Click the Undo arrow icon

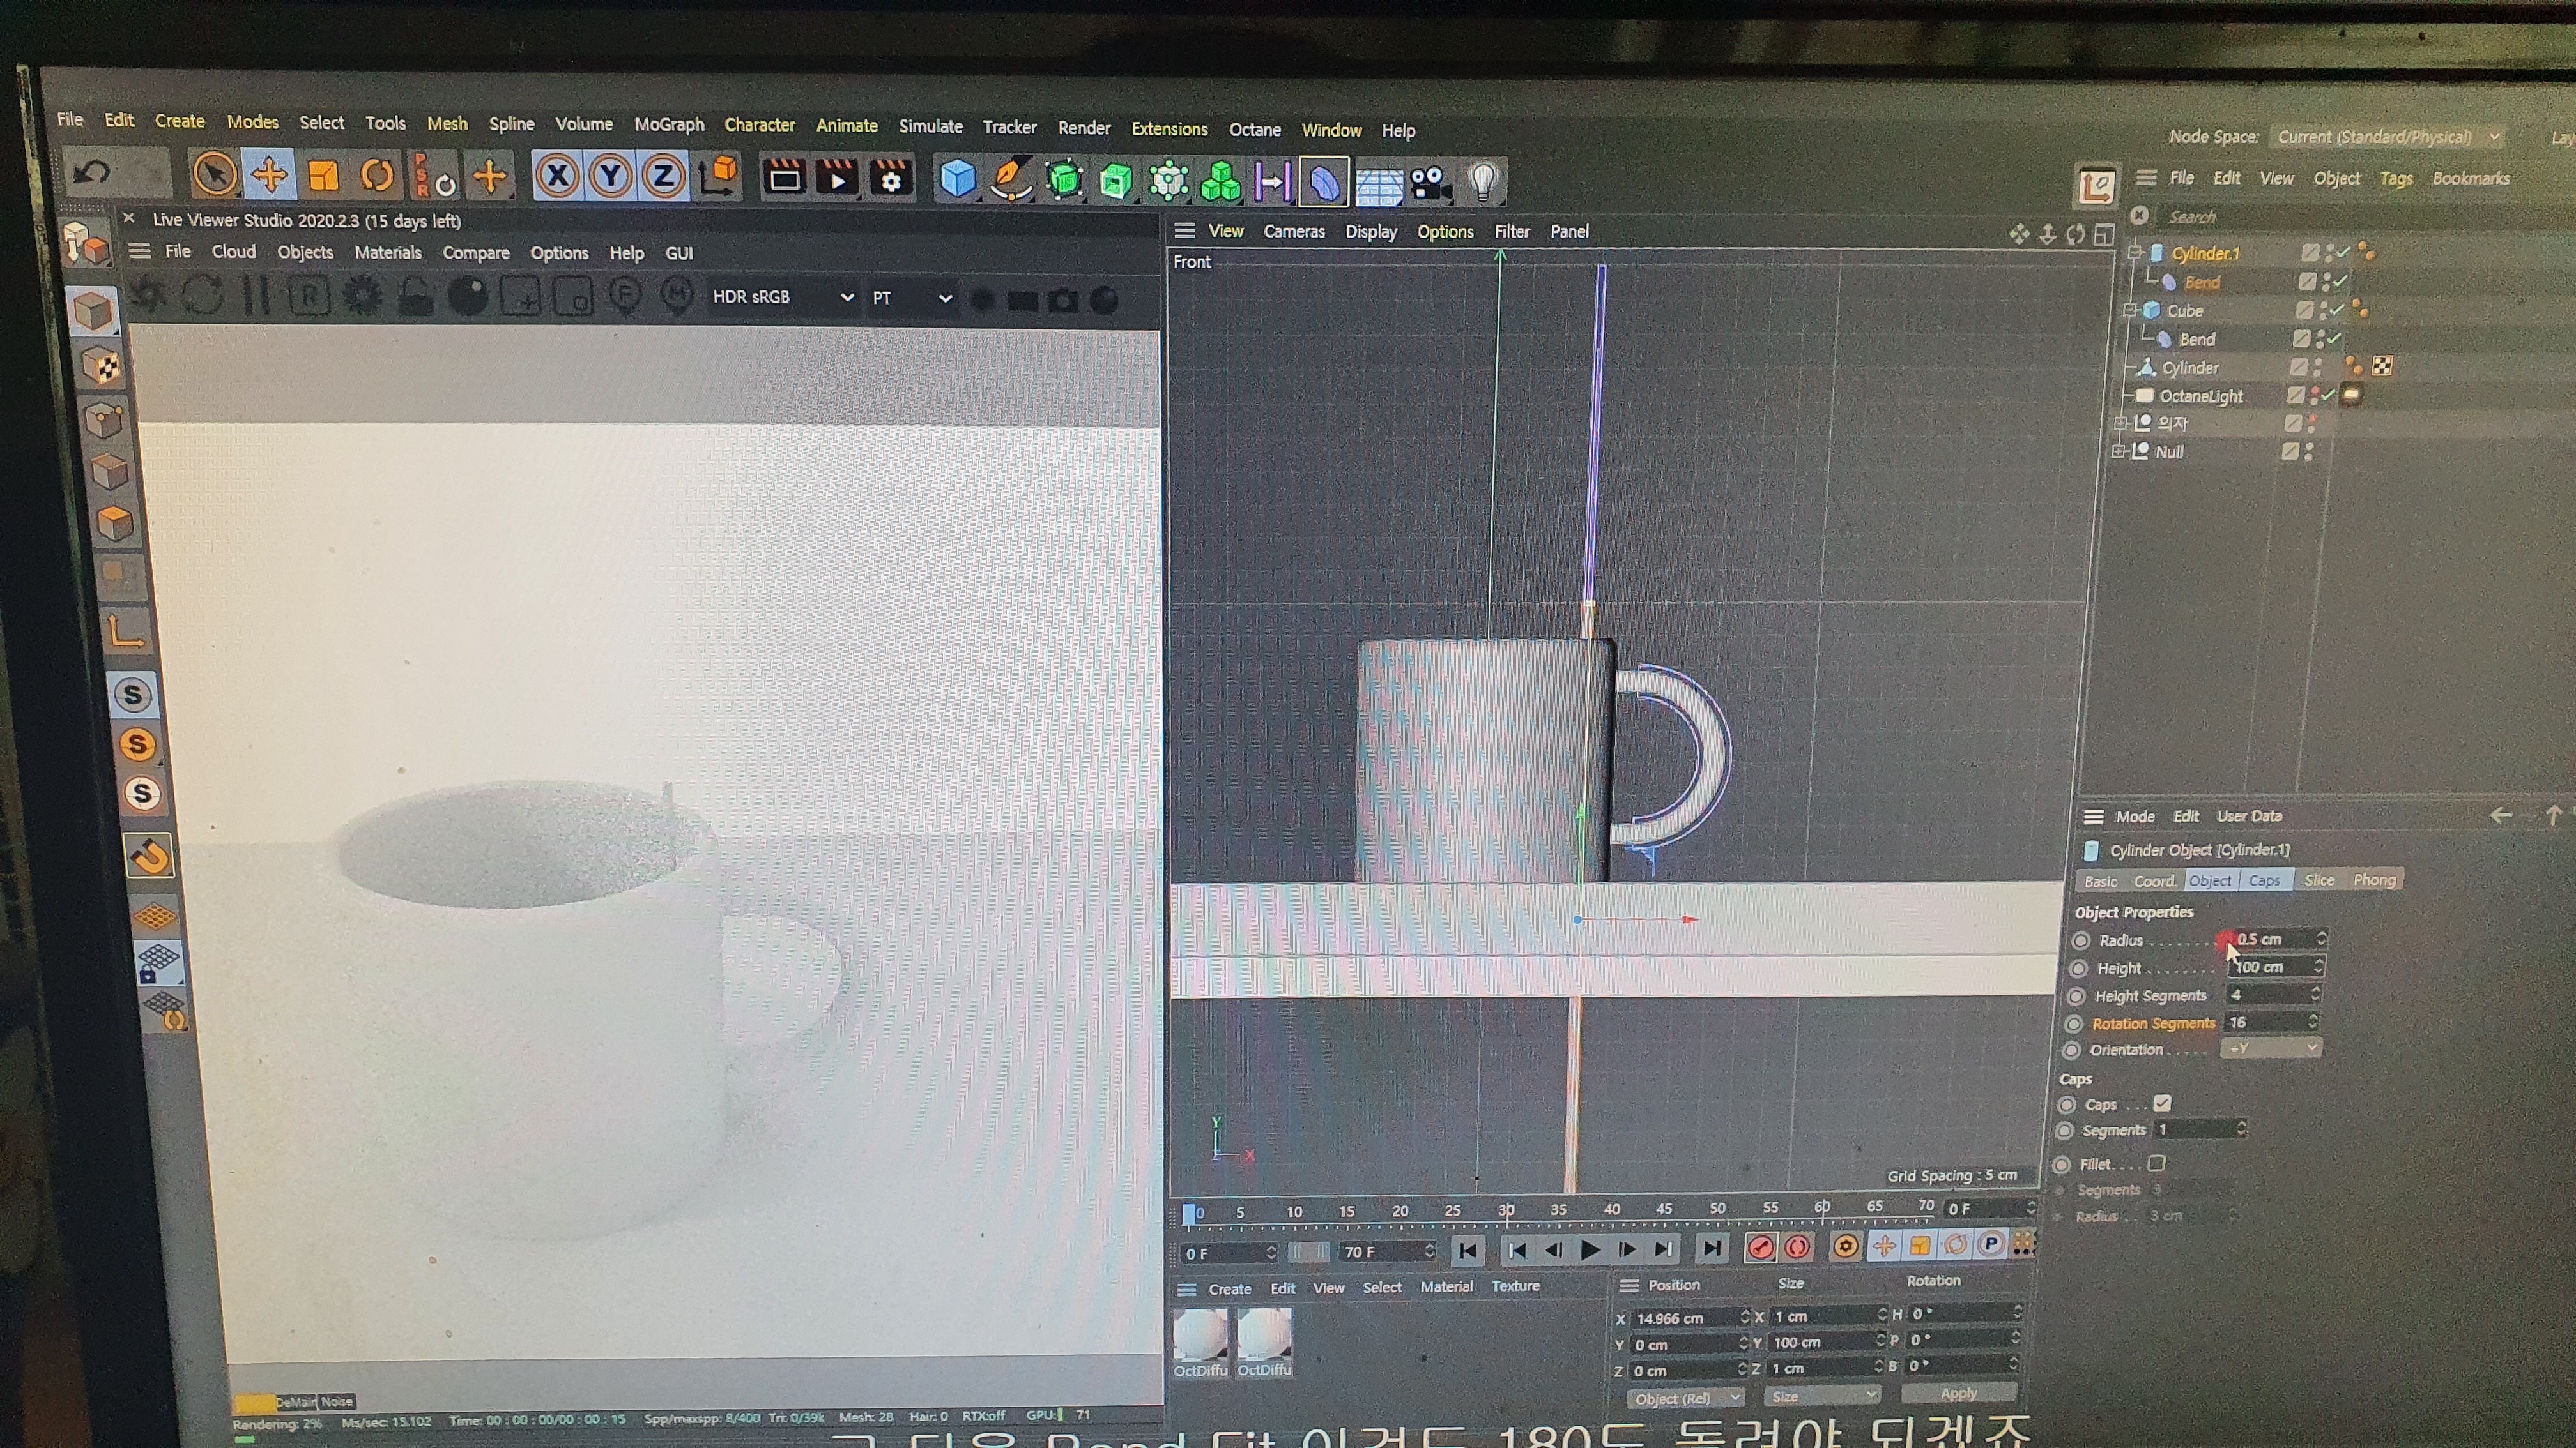pyautogui.click(x=92, y=173)
